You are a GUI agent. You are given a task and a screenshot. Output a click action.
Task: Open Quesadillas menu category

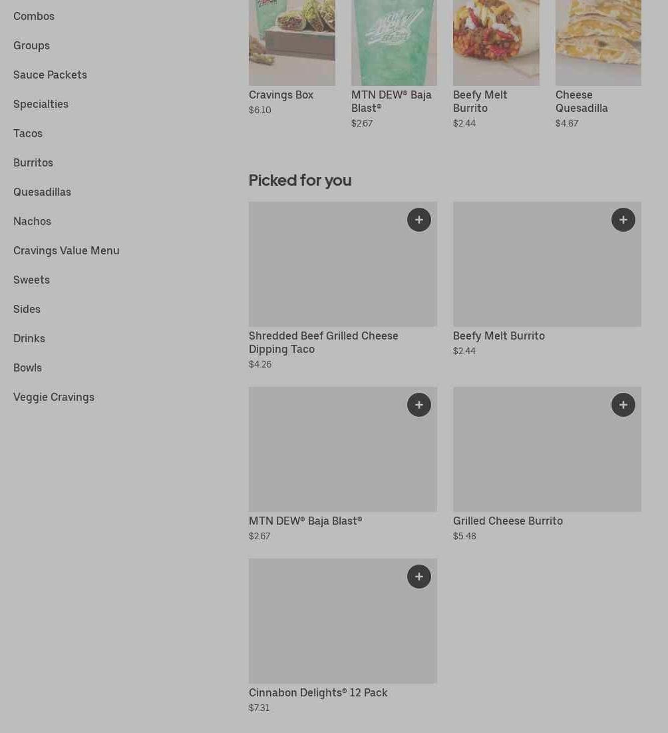(x=42, y=192)
